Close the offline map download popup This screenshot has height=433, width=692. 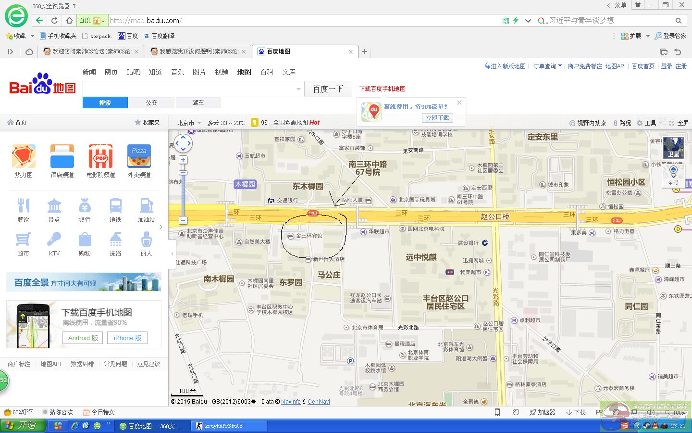tap(459, 102)
